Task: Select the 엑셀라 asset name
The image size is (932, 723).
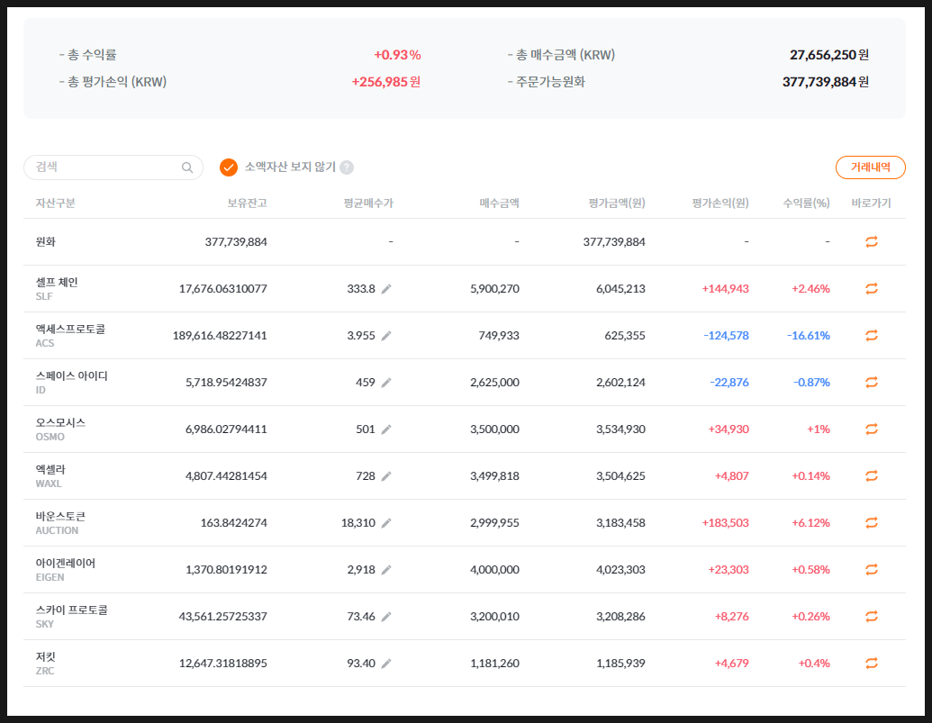Action: 50,469
